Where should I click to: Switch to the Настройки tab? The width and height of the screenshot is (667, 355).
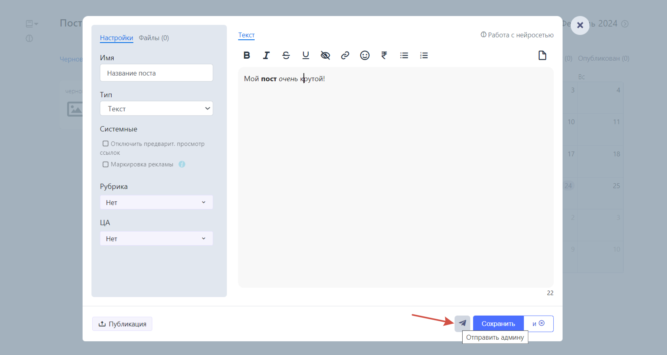tap(116, 38)
